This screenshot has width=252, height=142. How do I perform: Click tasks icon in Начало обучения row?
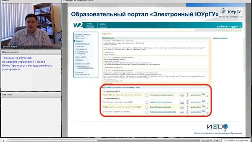[x=187, y=95]
